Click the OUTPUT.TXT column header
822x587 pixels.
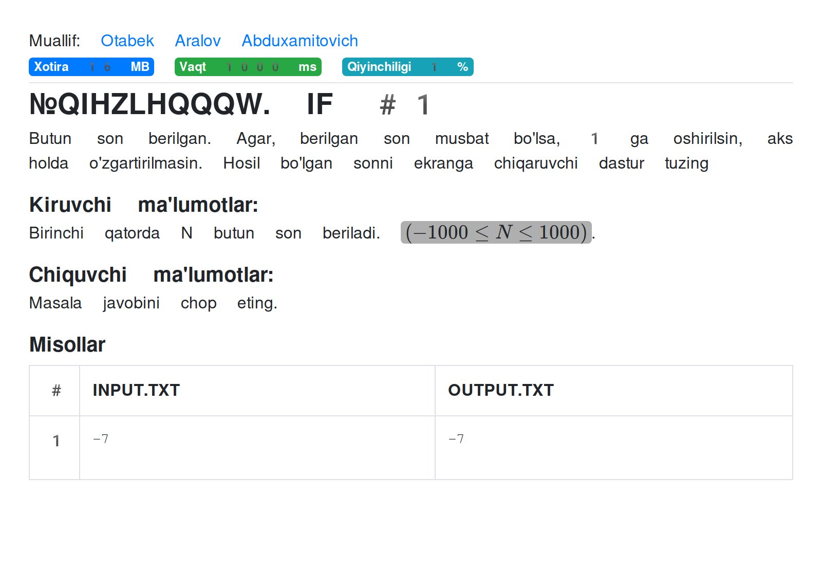point(500,390)
